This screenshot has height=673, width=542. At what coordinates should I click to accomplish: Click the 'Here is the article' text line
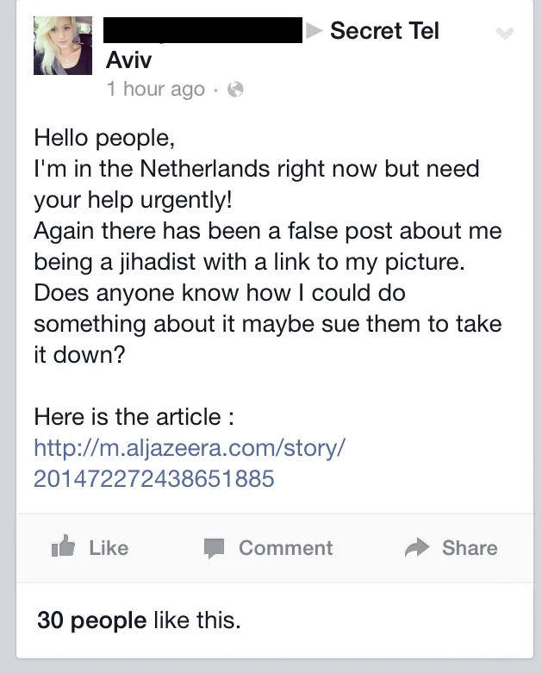pyautogui.click(x=134, y=416)
